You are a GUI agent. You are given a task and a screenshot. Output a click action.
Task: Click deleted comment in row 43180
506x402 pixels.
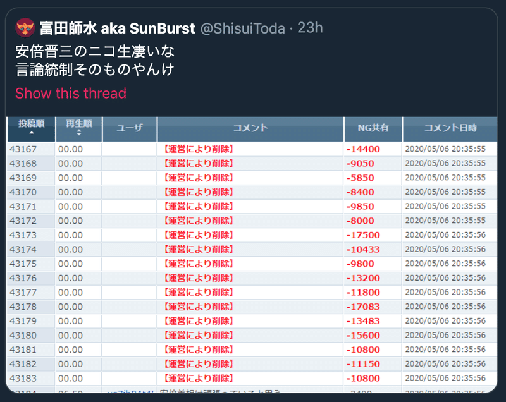(x=197, y=335)
